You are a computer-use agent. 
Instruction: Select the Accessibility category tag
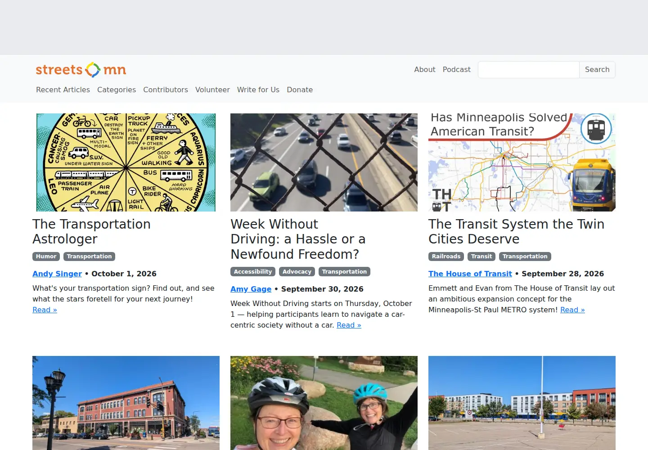[x=253, y=272]
